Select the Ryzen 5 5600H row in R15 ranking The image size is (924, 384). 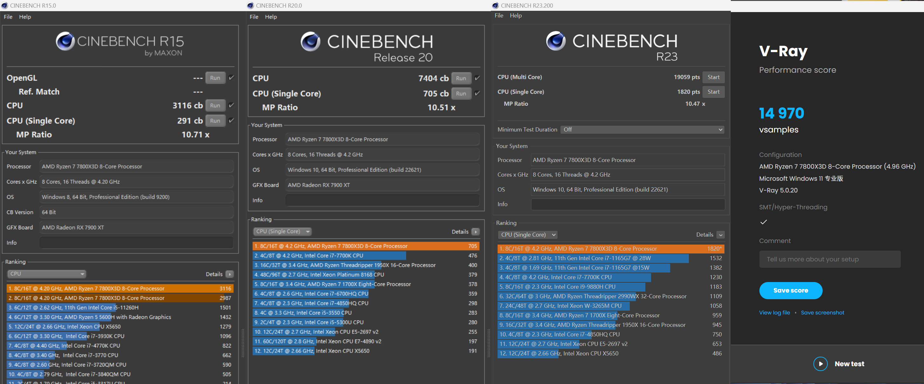click(120, 317)
